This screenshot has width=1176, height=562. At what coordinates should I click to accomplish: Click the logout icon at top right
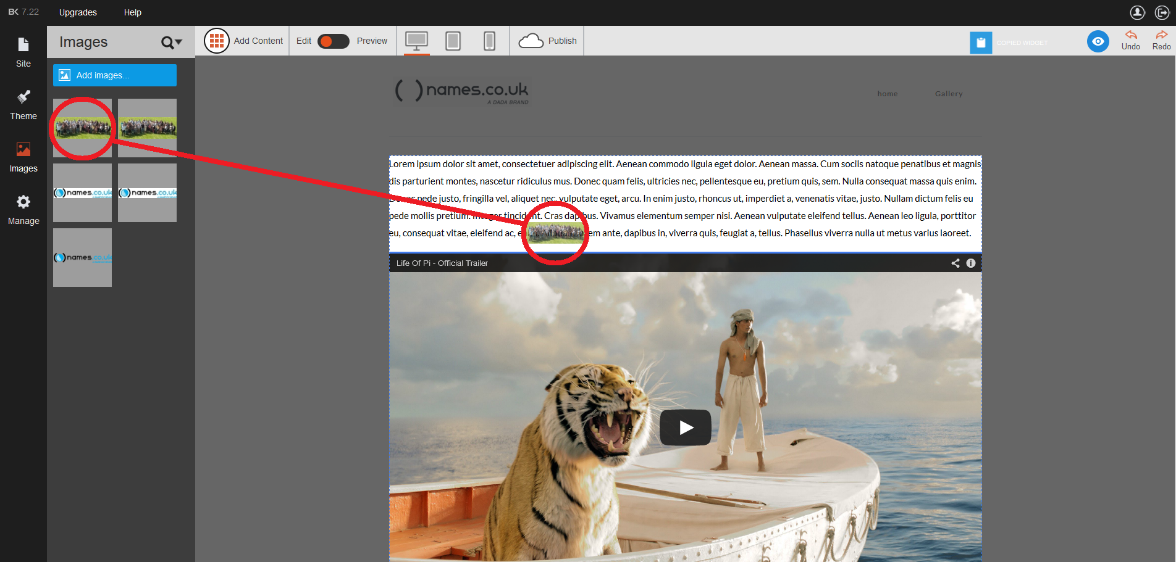coord(1162,12)
